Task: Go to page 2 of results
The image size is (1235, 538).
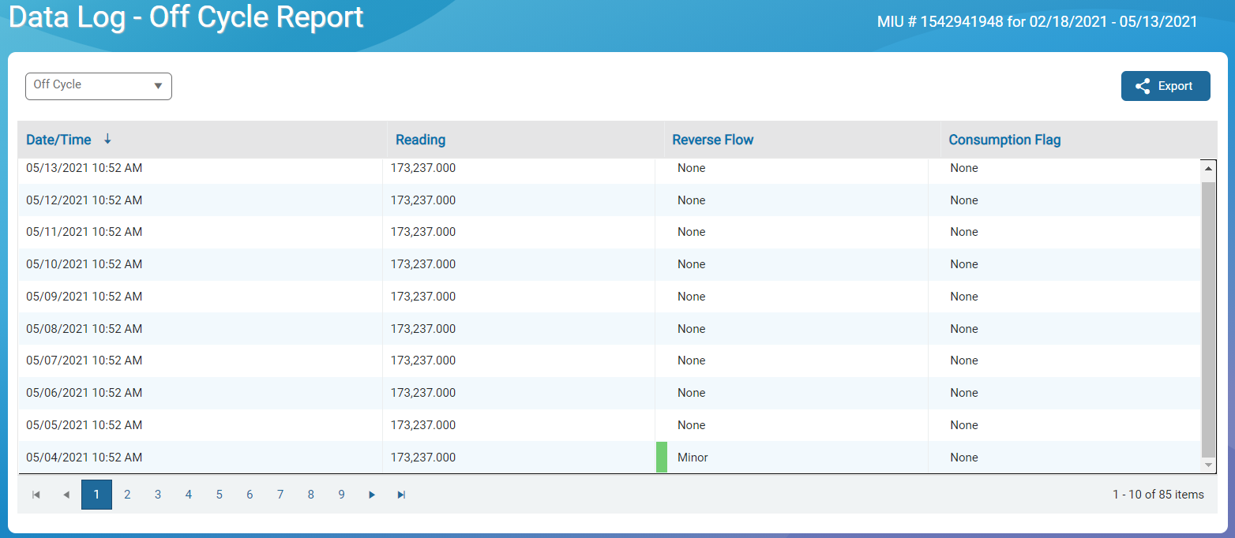Action: tap(127, 495)
